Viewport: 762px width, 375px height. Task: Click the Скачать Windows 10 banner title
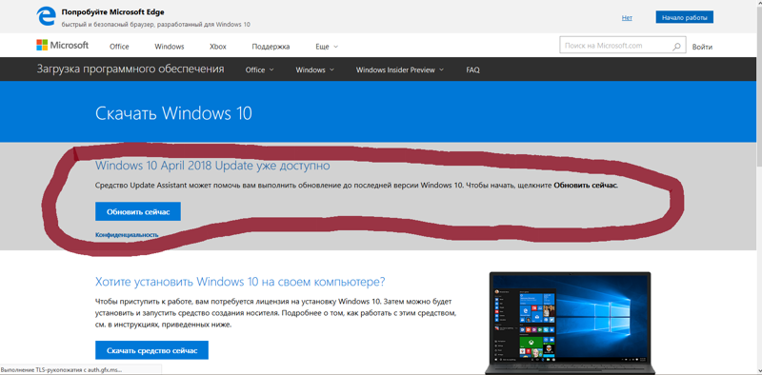tap(173, 113)
